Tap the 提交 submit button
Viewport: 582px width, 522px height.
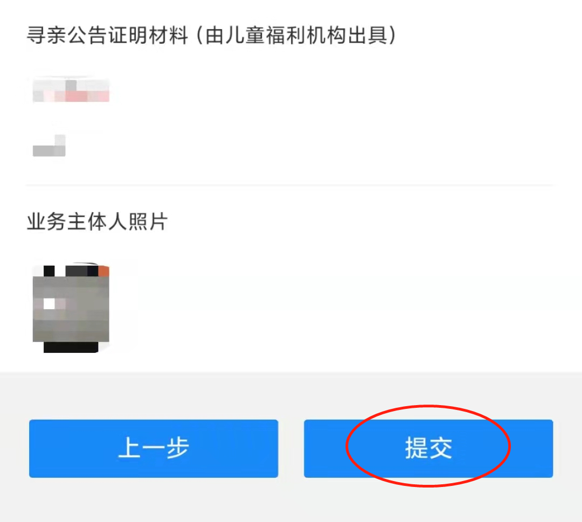(428, 449)
